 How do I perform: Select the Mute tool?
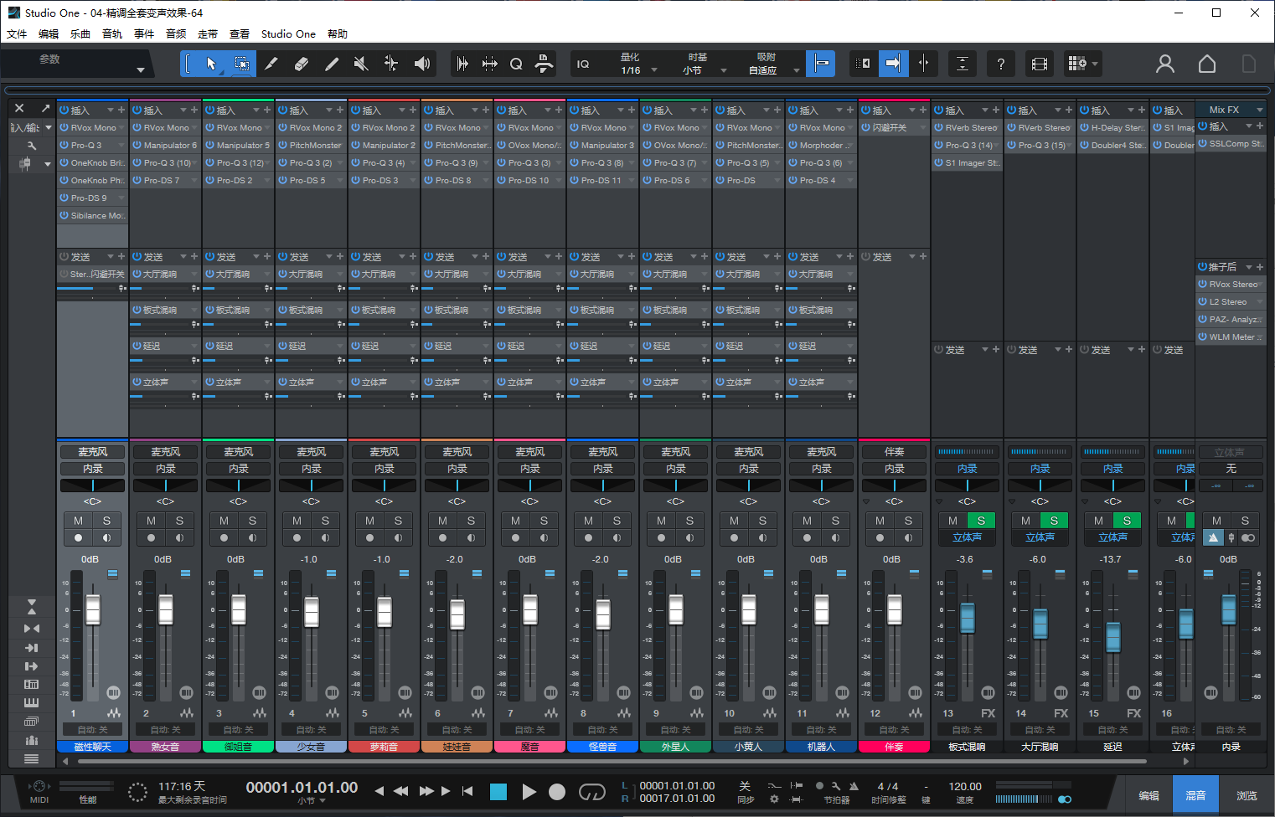tap(361, 64)
